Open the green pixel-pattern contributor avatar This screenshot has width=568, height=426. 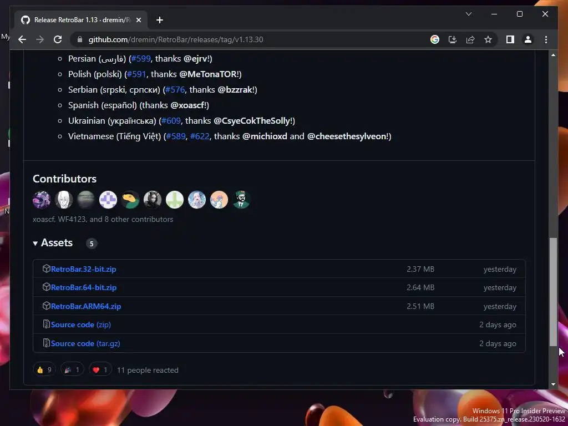tap(175, 200)
